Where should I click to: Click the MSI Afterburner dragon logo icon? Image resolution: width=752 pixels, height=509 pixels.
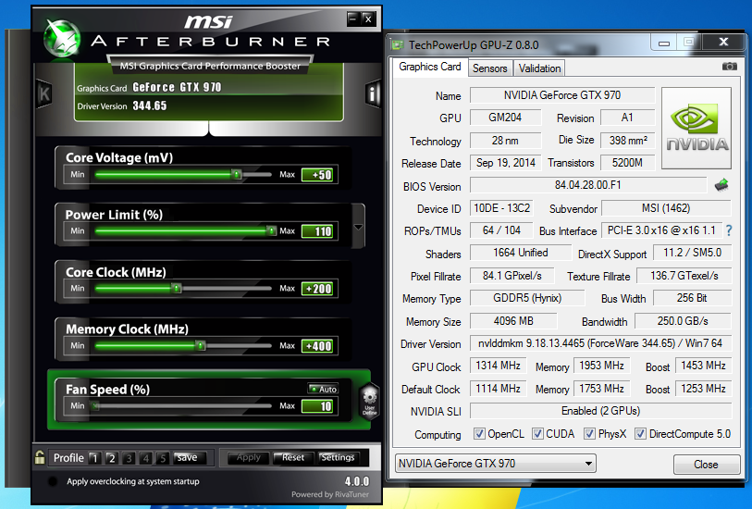pos(62,38)
